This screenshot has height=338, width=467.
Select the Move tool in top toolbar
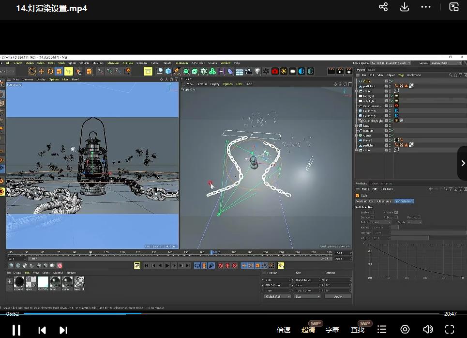pyautogui.click(x=42, y=71)
